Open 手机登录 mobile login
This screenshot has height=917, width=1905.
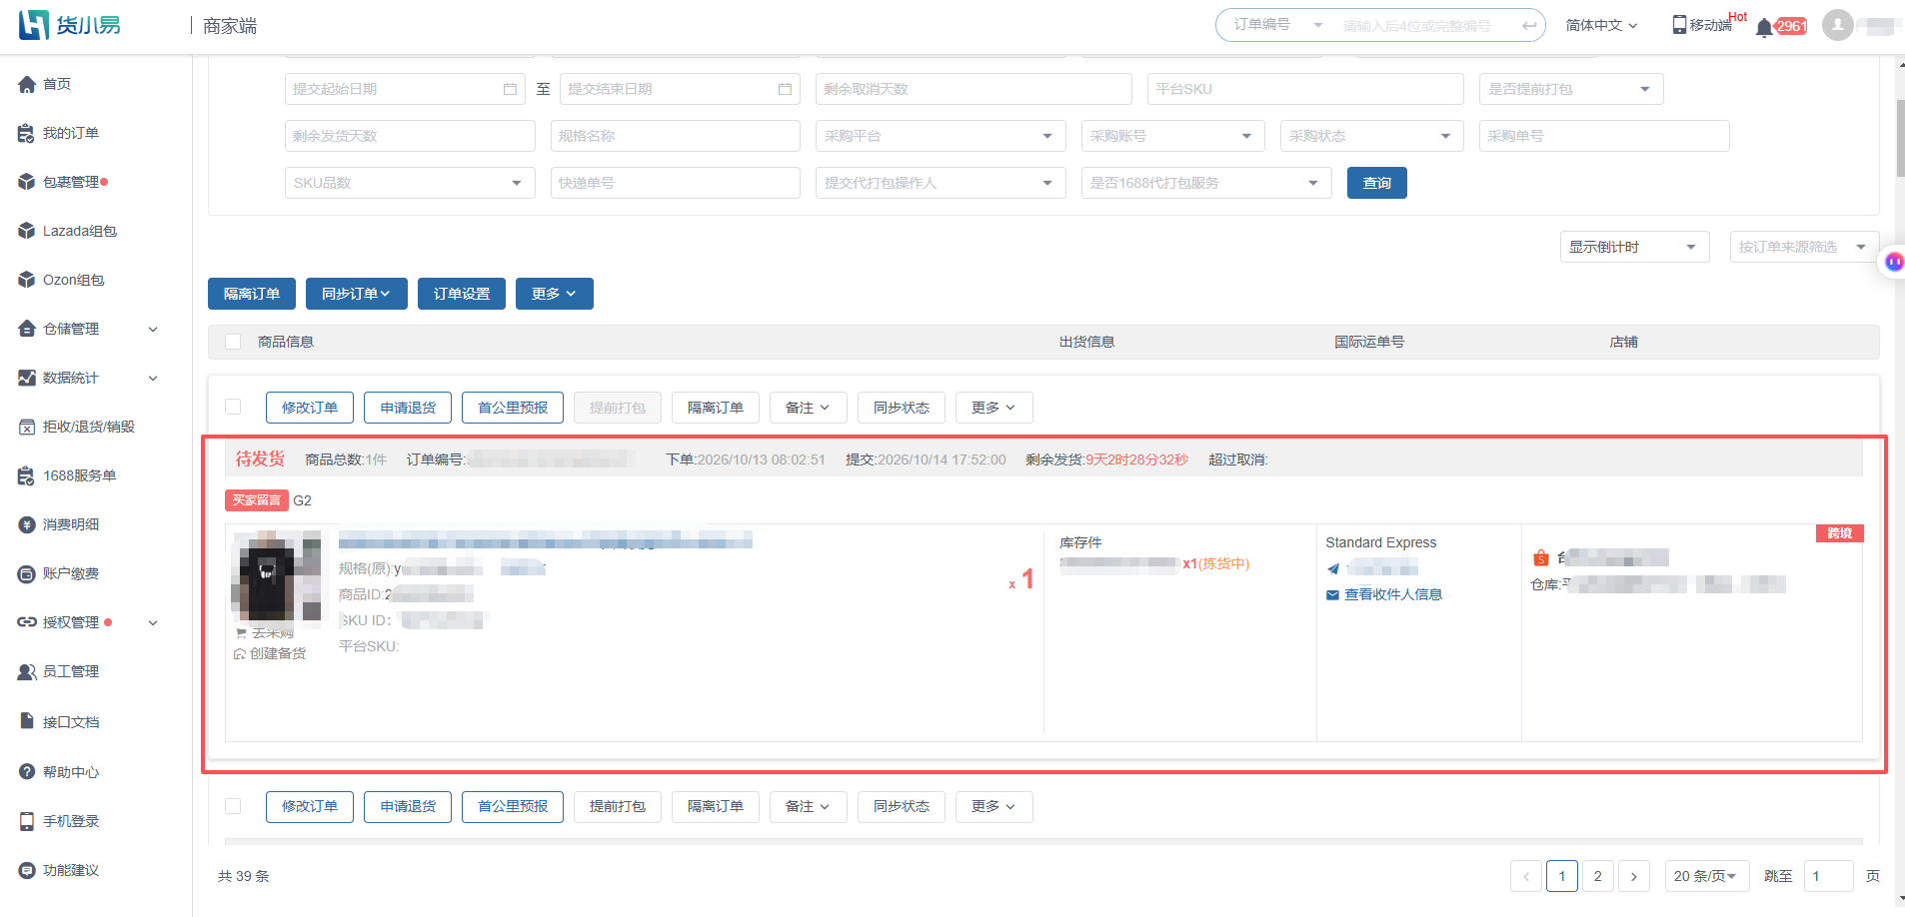(x=70, y=821)
